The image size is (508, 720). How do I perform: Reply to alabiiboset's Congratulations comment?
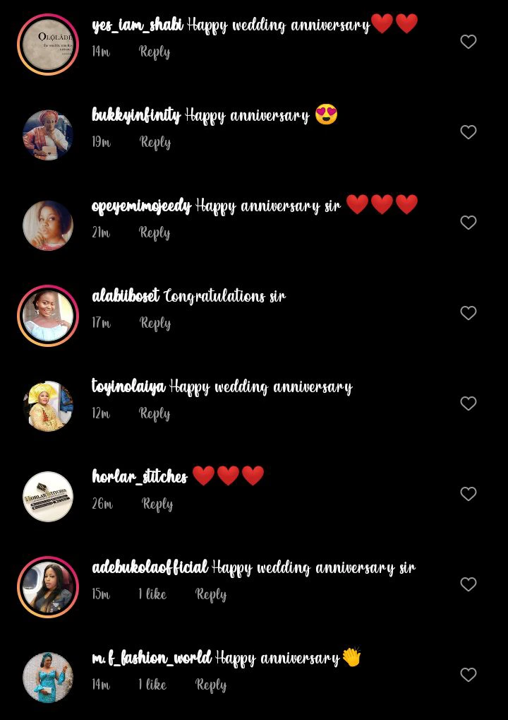(155, 324)
